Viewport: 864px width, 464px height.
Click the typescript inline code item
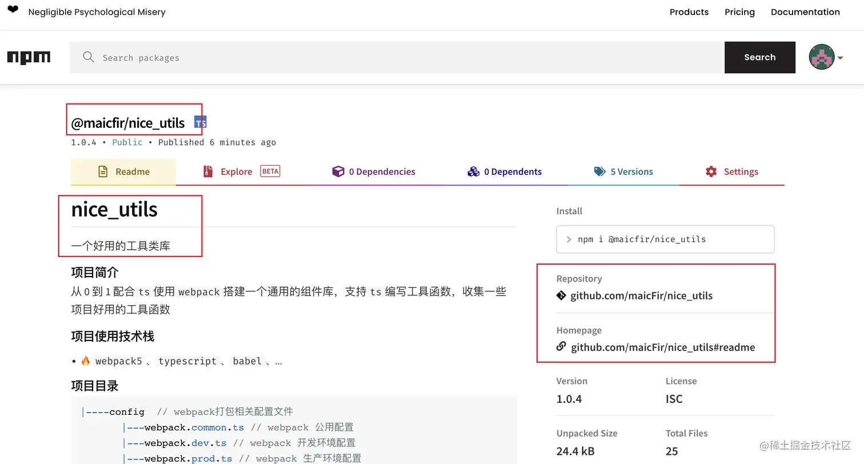pos(187,361)
